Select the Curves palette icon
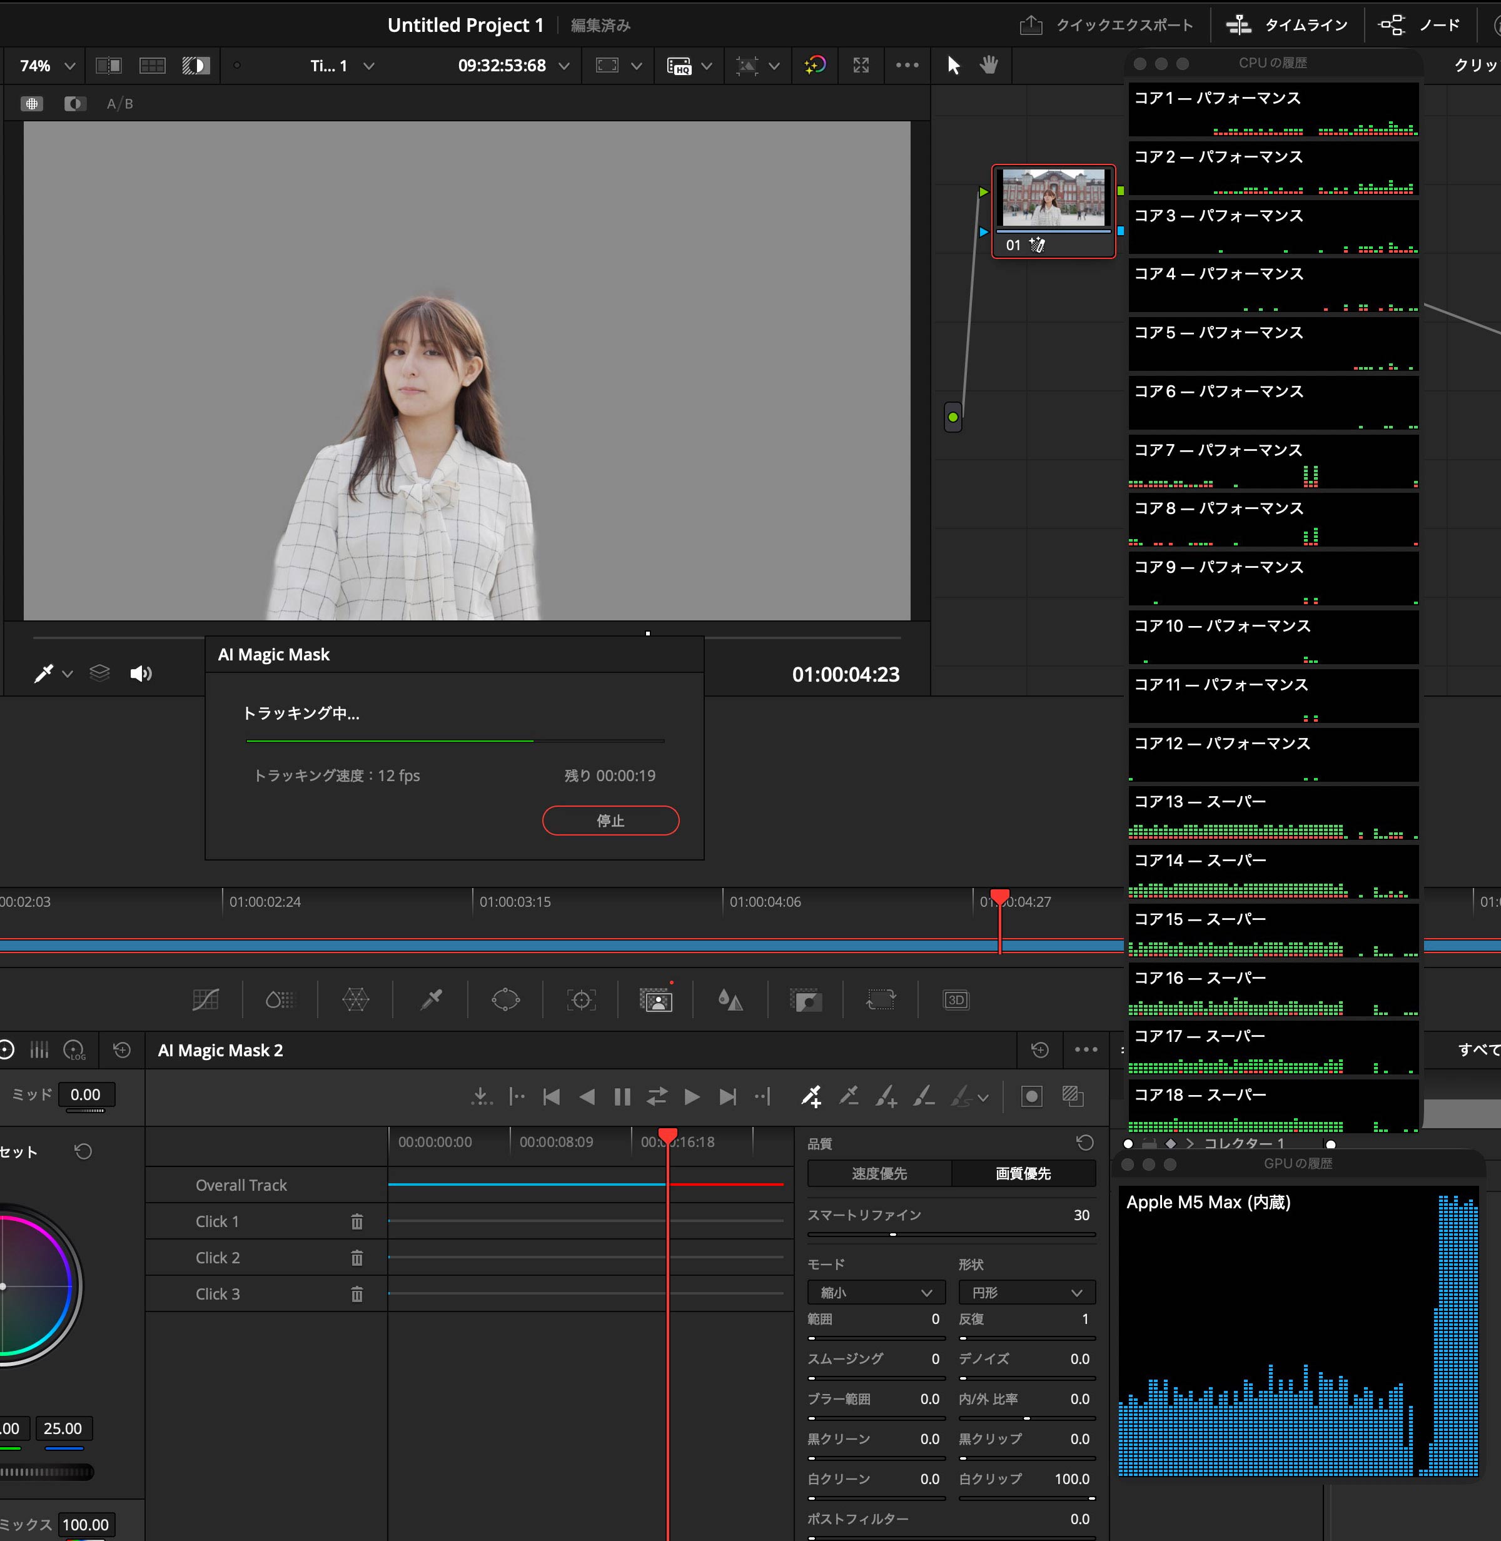 click(206, 1000)
